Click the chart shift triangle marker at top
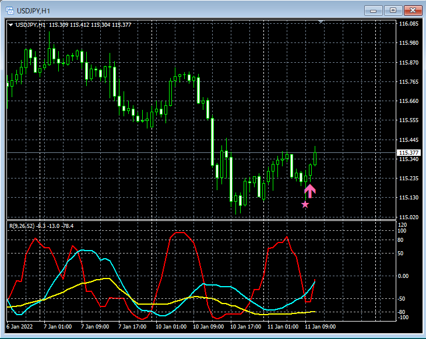426x339 pixels. [321, 22]
